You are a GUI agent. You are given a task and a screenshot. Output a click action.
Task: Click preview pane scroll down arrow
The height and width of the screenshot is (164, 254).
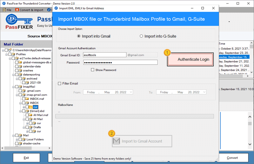pos(250,144)
